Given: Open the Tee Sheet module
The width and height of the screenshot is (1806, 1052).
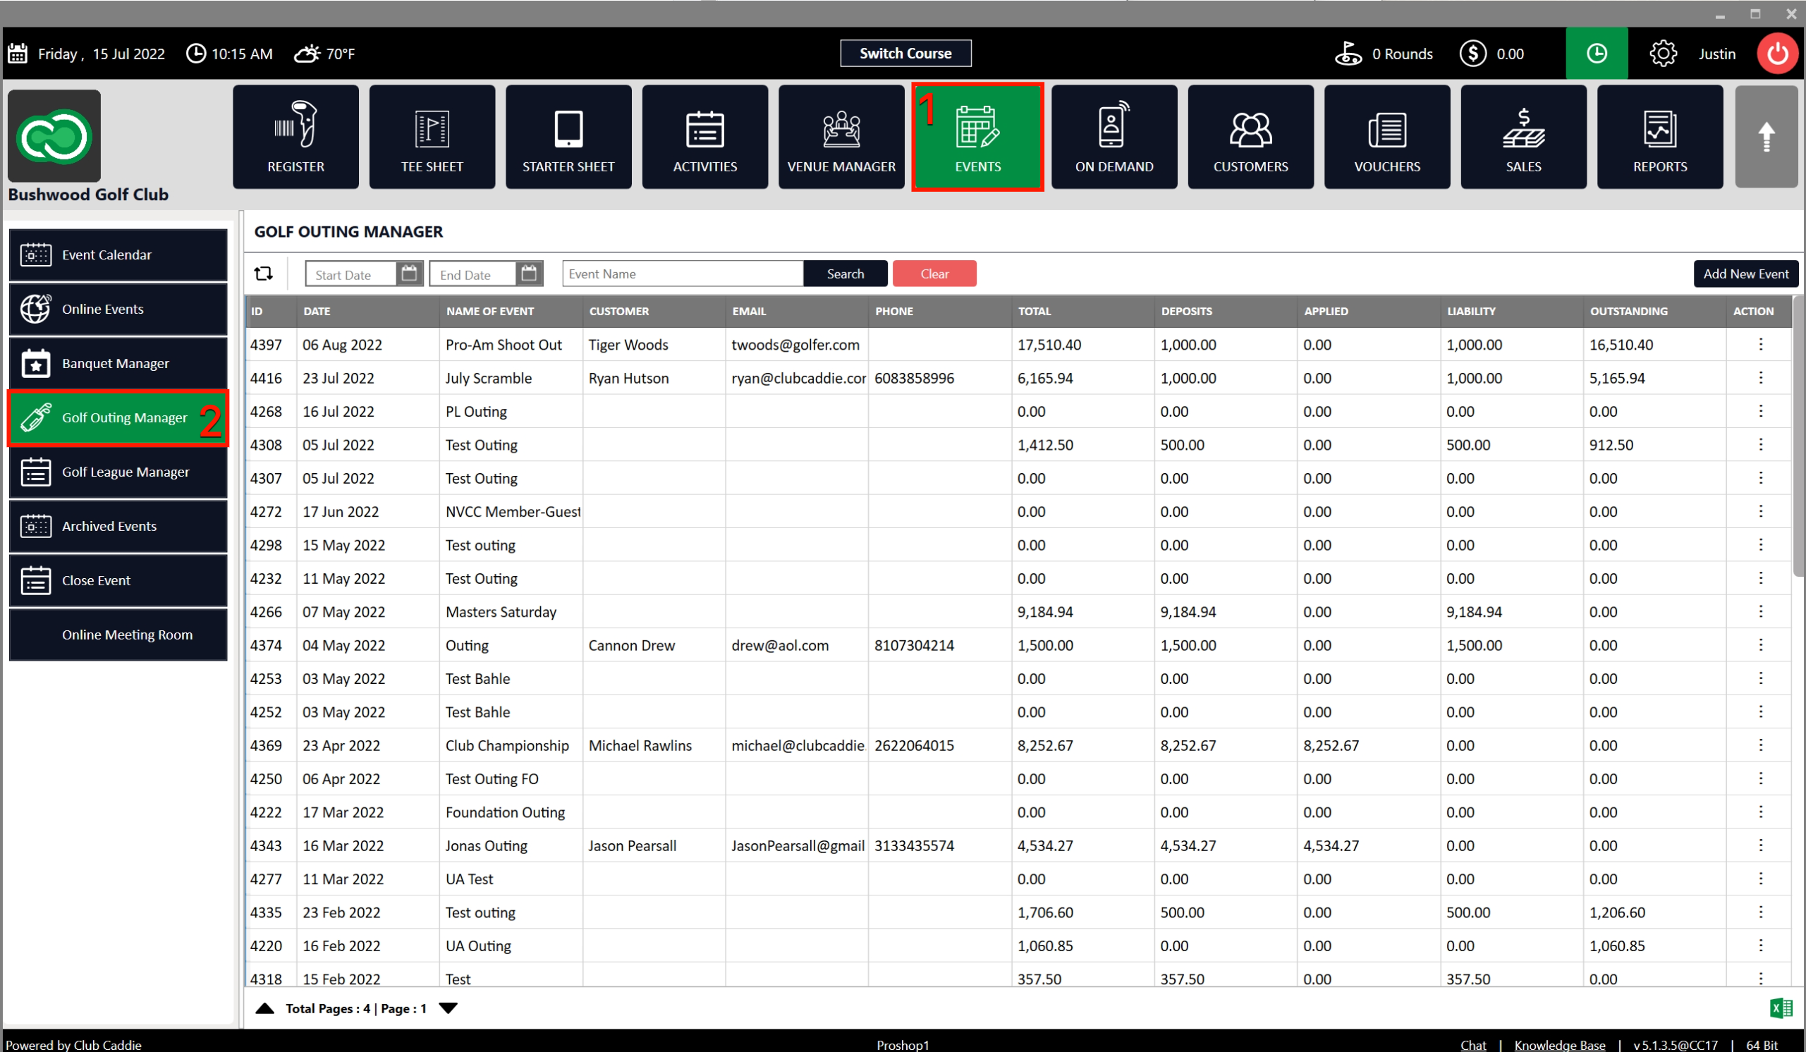Looking at the screenshot, I should coord(432,137).
